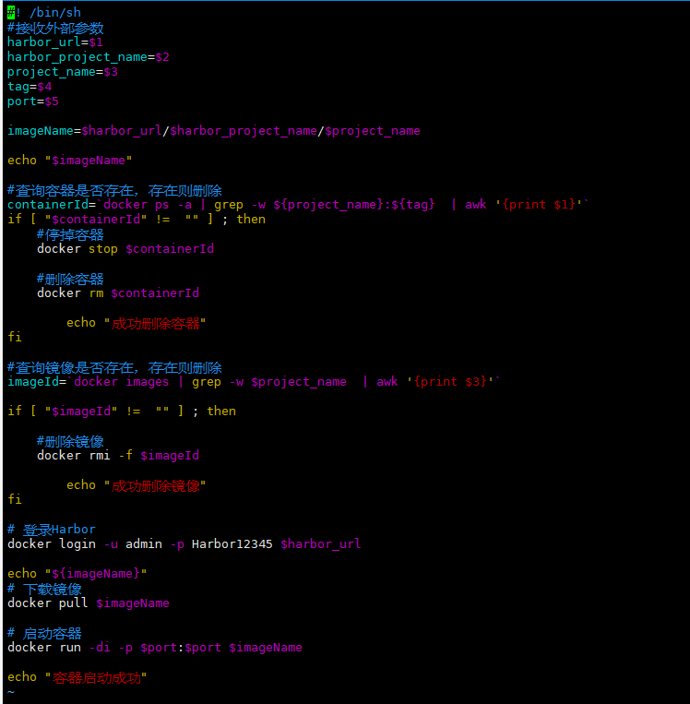Click the containerId docker ps assignment line

pos(298,205)
